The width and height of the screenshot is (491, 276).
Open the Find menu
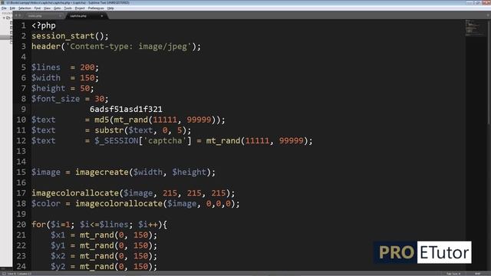pos(38,8)
